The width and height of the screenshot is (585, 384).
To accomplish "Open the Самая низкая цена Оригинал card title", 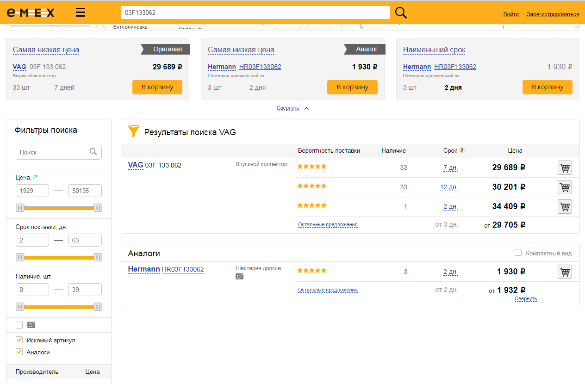I will pyautogui.click(x=46, y=50).
